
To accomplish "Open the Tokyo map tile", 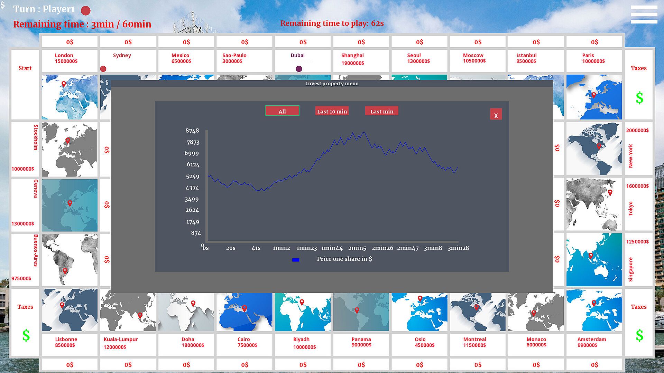I will point(594,204).
